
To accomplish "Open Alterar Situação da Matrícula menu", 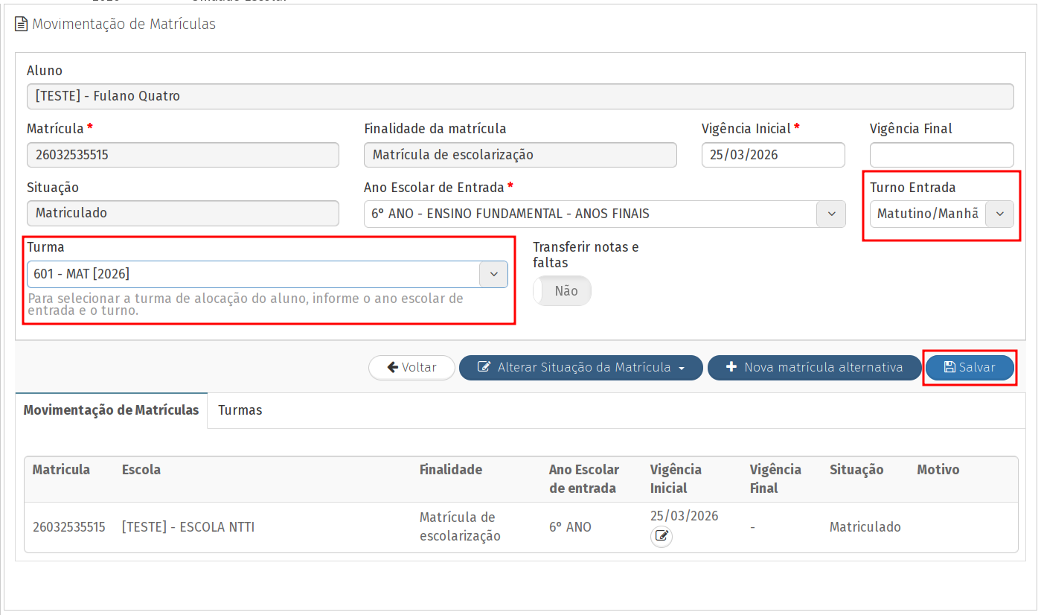I will point(580,368).
